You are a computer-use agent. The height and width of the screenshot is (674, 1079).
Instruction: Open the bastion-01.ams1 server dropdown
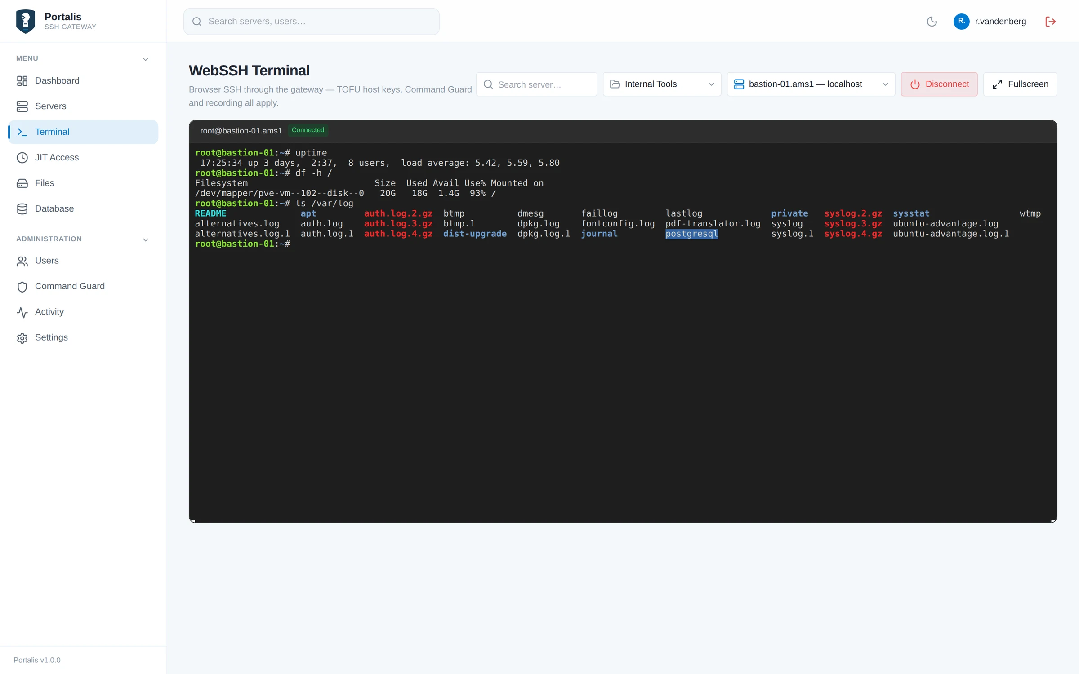click(x=811, y=84)
